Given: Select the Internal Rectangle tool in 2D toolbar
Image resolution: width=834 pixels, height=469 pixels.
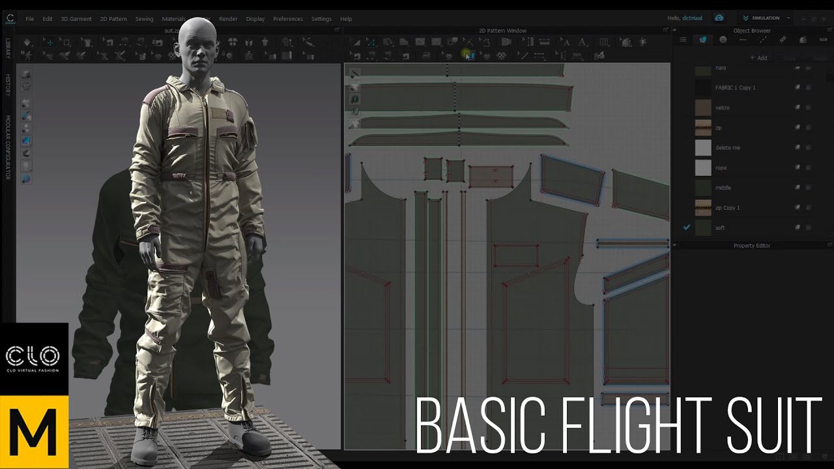Looking at the screenshot, I should coord(437,42).
